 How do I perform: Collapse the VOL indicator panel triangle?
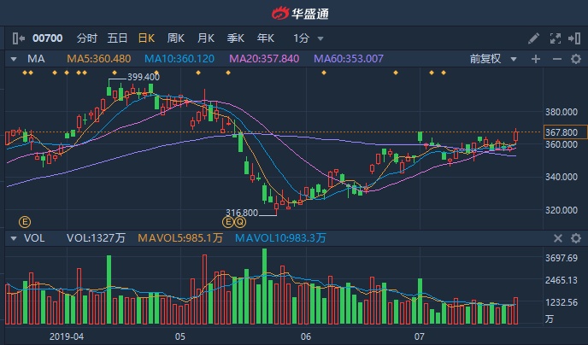[14, 239]
